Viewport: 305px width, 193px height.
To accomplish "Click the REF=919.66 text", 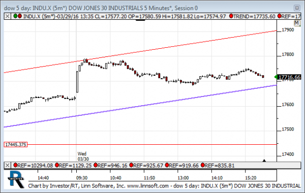I will click(184, 166).
